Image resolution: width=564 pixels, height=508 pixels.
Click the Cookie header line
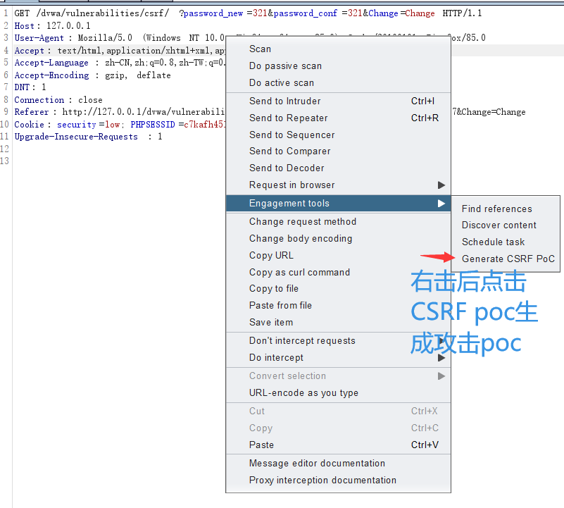pyautogui.click(x=120, y=125)
